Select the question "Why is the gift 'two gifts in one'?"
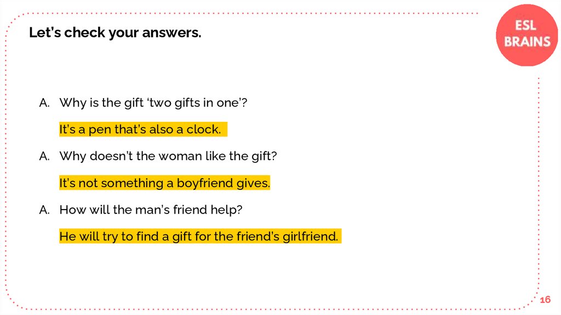The image size is (561, 315). coord(153,103)
